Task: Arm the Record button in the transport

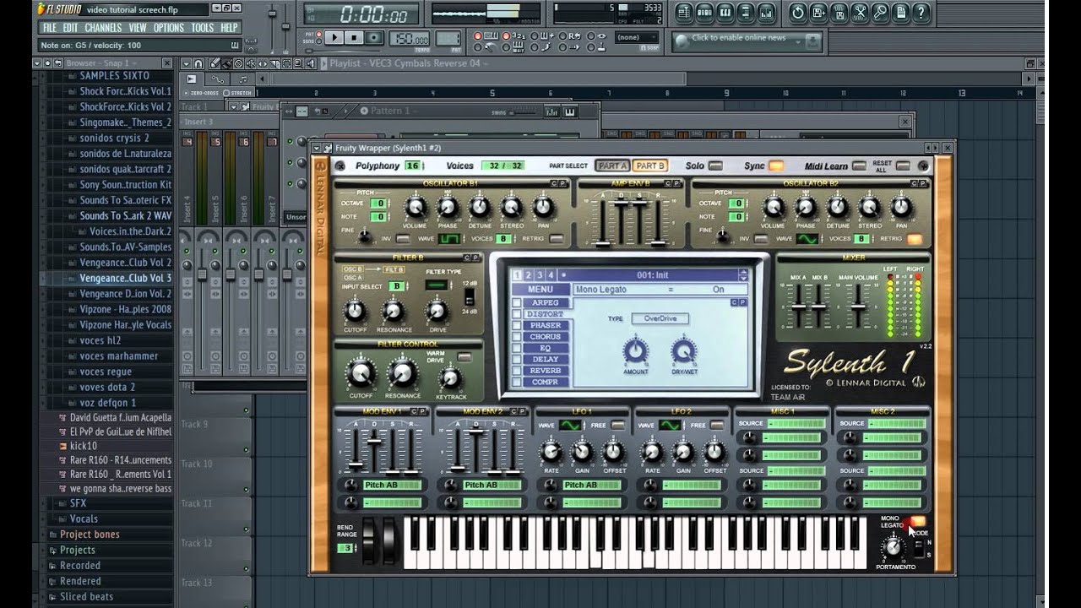Action: [374, 37]
